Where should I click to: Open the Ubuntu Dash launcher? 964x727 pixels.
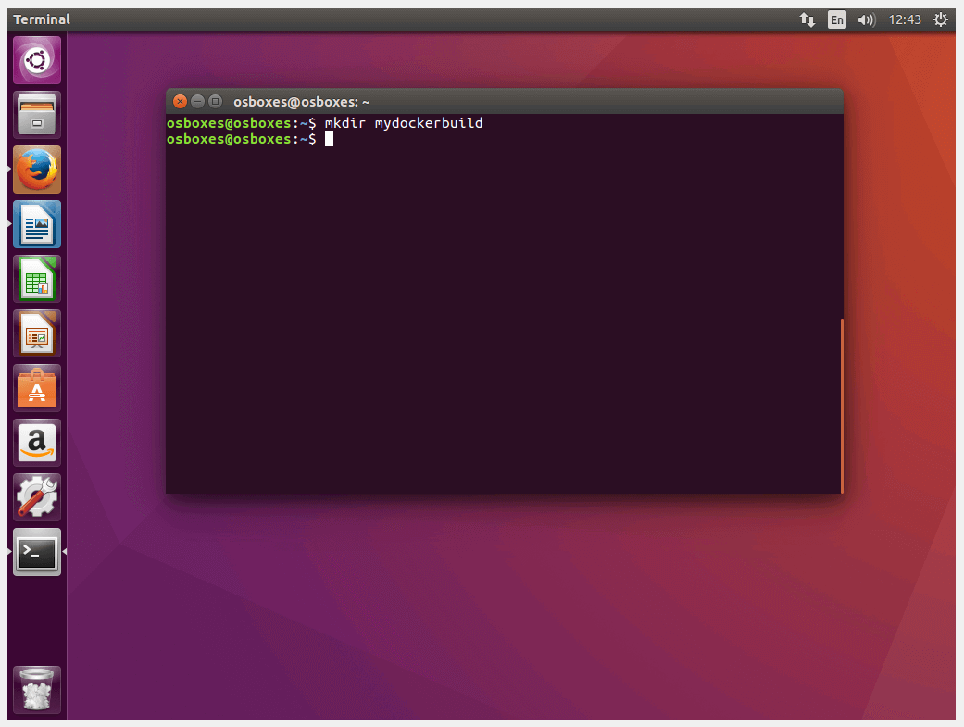click(x=36, y=59)
